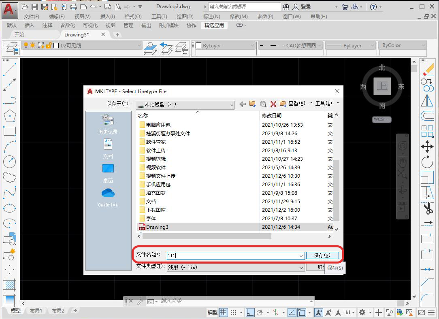
Task: Open the 绘图(D) menu
Action: tap(185, 17)
